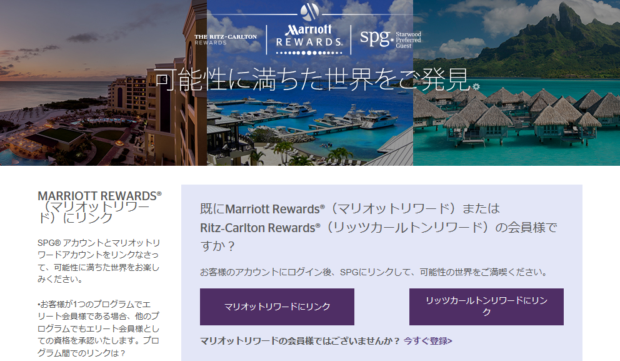
Task: Click the リッツカールトンリワードにリンク button
Action: [x=486, y=307]
